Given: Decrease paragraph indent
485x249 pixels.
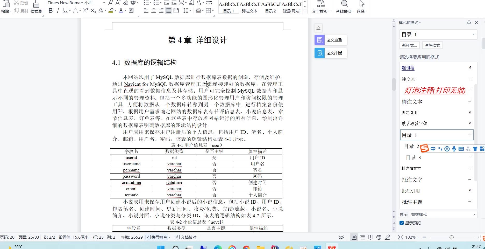Looking at the screenshot, I should (x=166, y=3).
